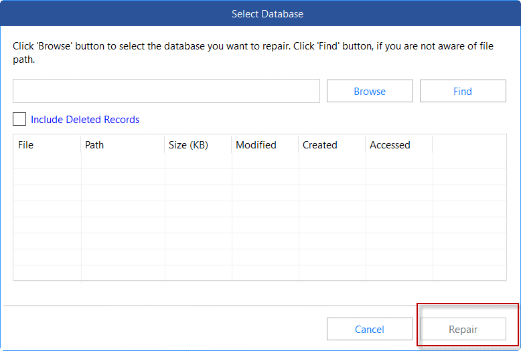Sort by the Accessed column header

(399, 145)
